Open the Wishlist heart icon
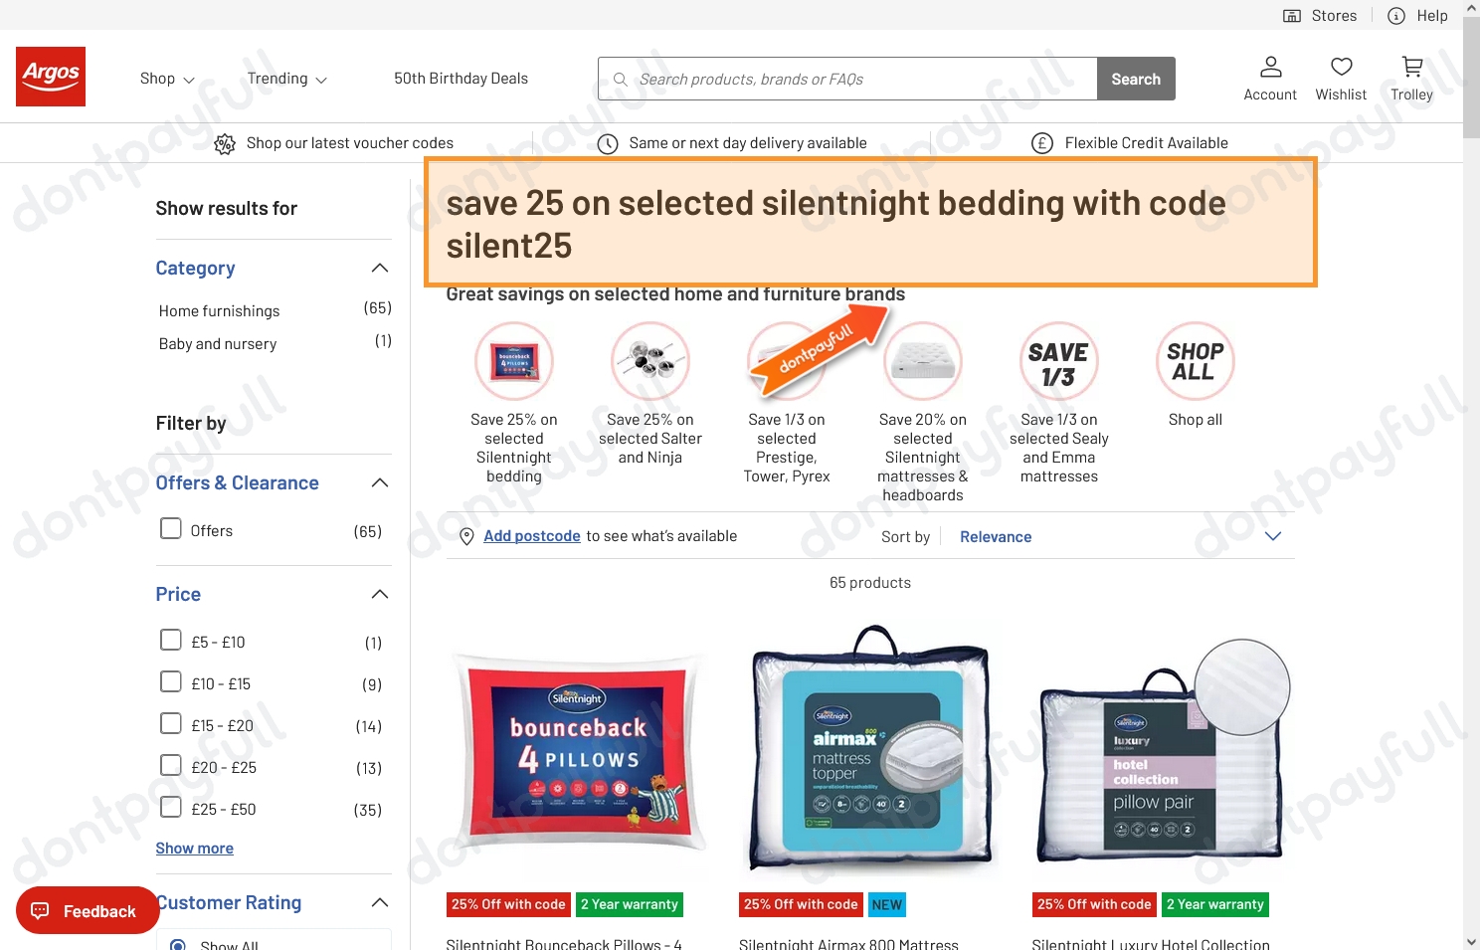 [1341, 67]
